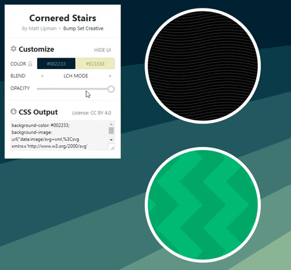Open the License: CC BY 4.0 link

[92, 113]
